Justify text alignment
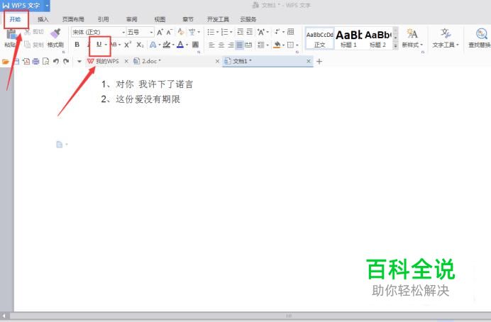 click(240, 45)
